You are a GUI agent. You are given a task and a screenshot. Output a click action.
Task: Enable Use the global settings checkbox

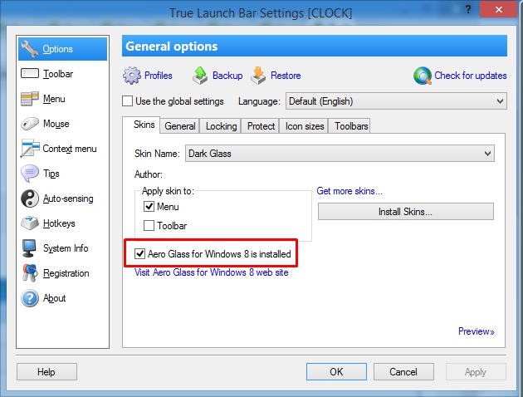128,101
